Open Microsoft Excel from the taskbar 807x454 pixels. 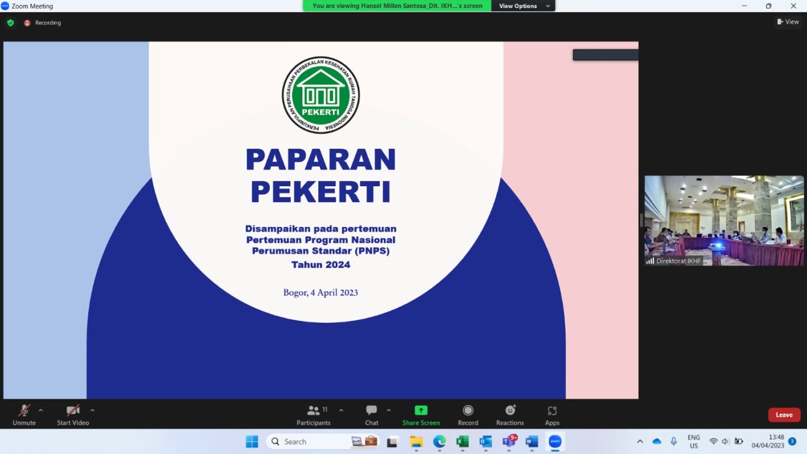point(462,442)
